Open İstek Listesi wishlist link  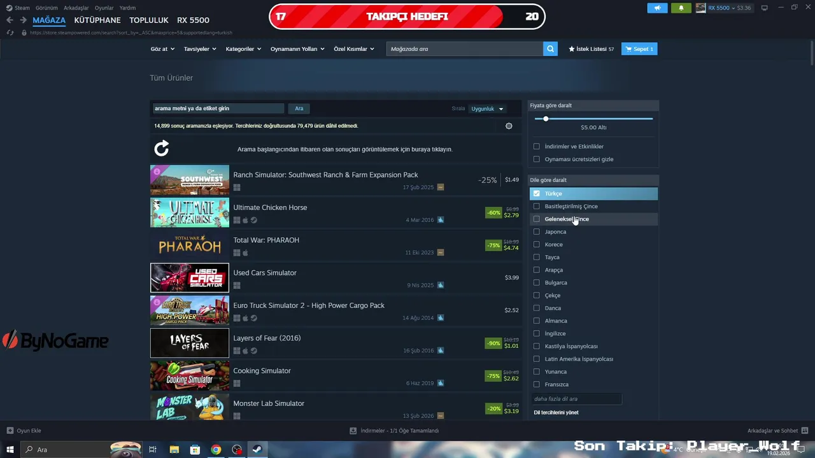(x=592, y=49)
